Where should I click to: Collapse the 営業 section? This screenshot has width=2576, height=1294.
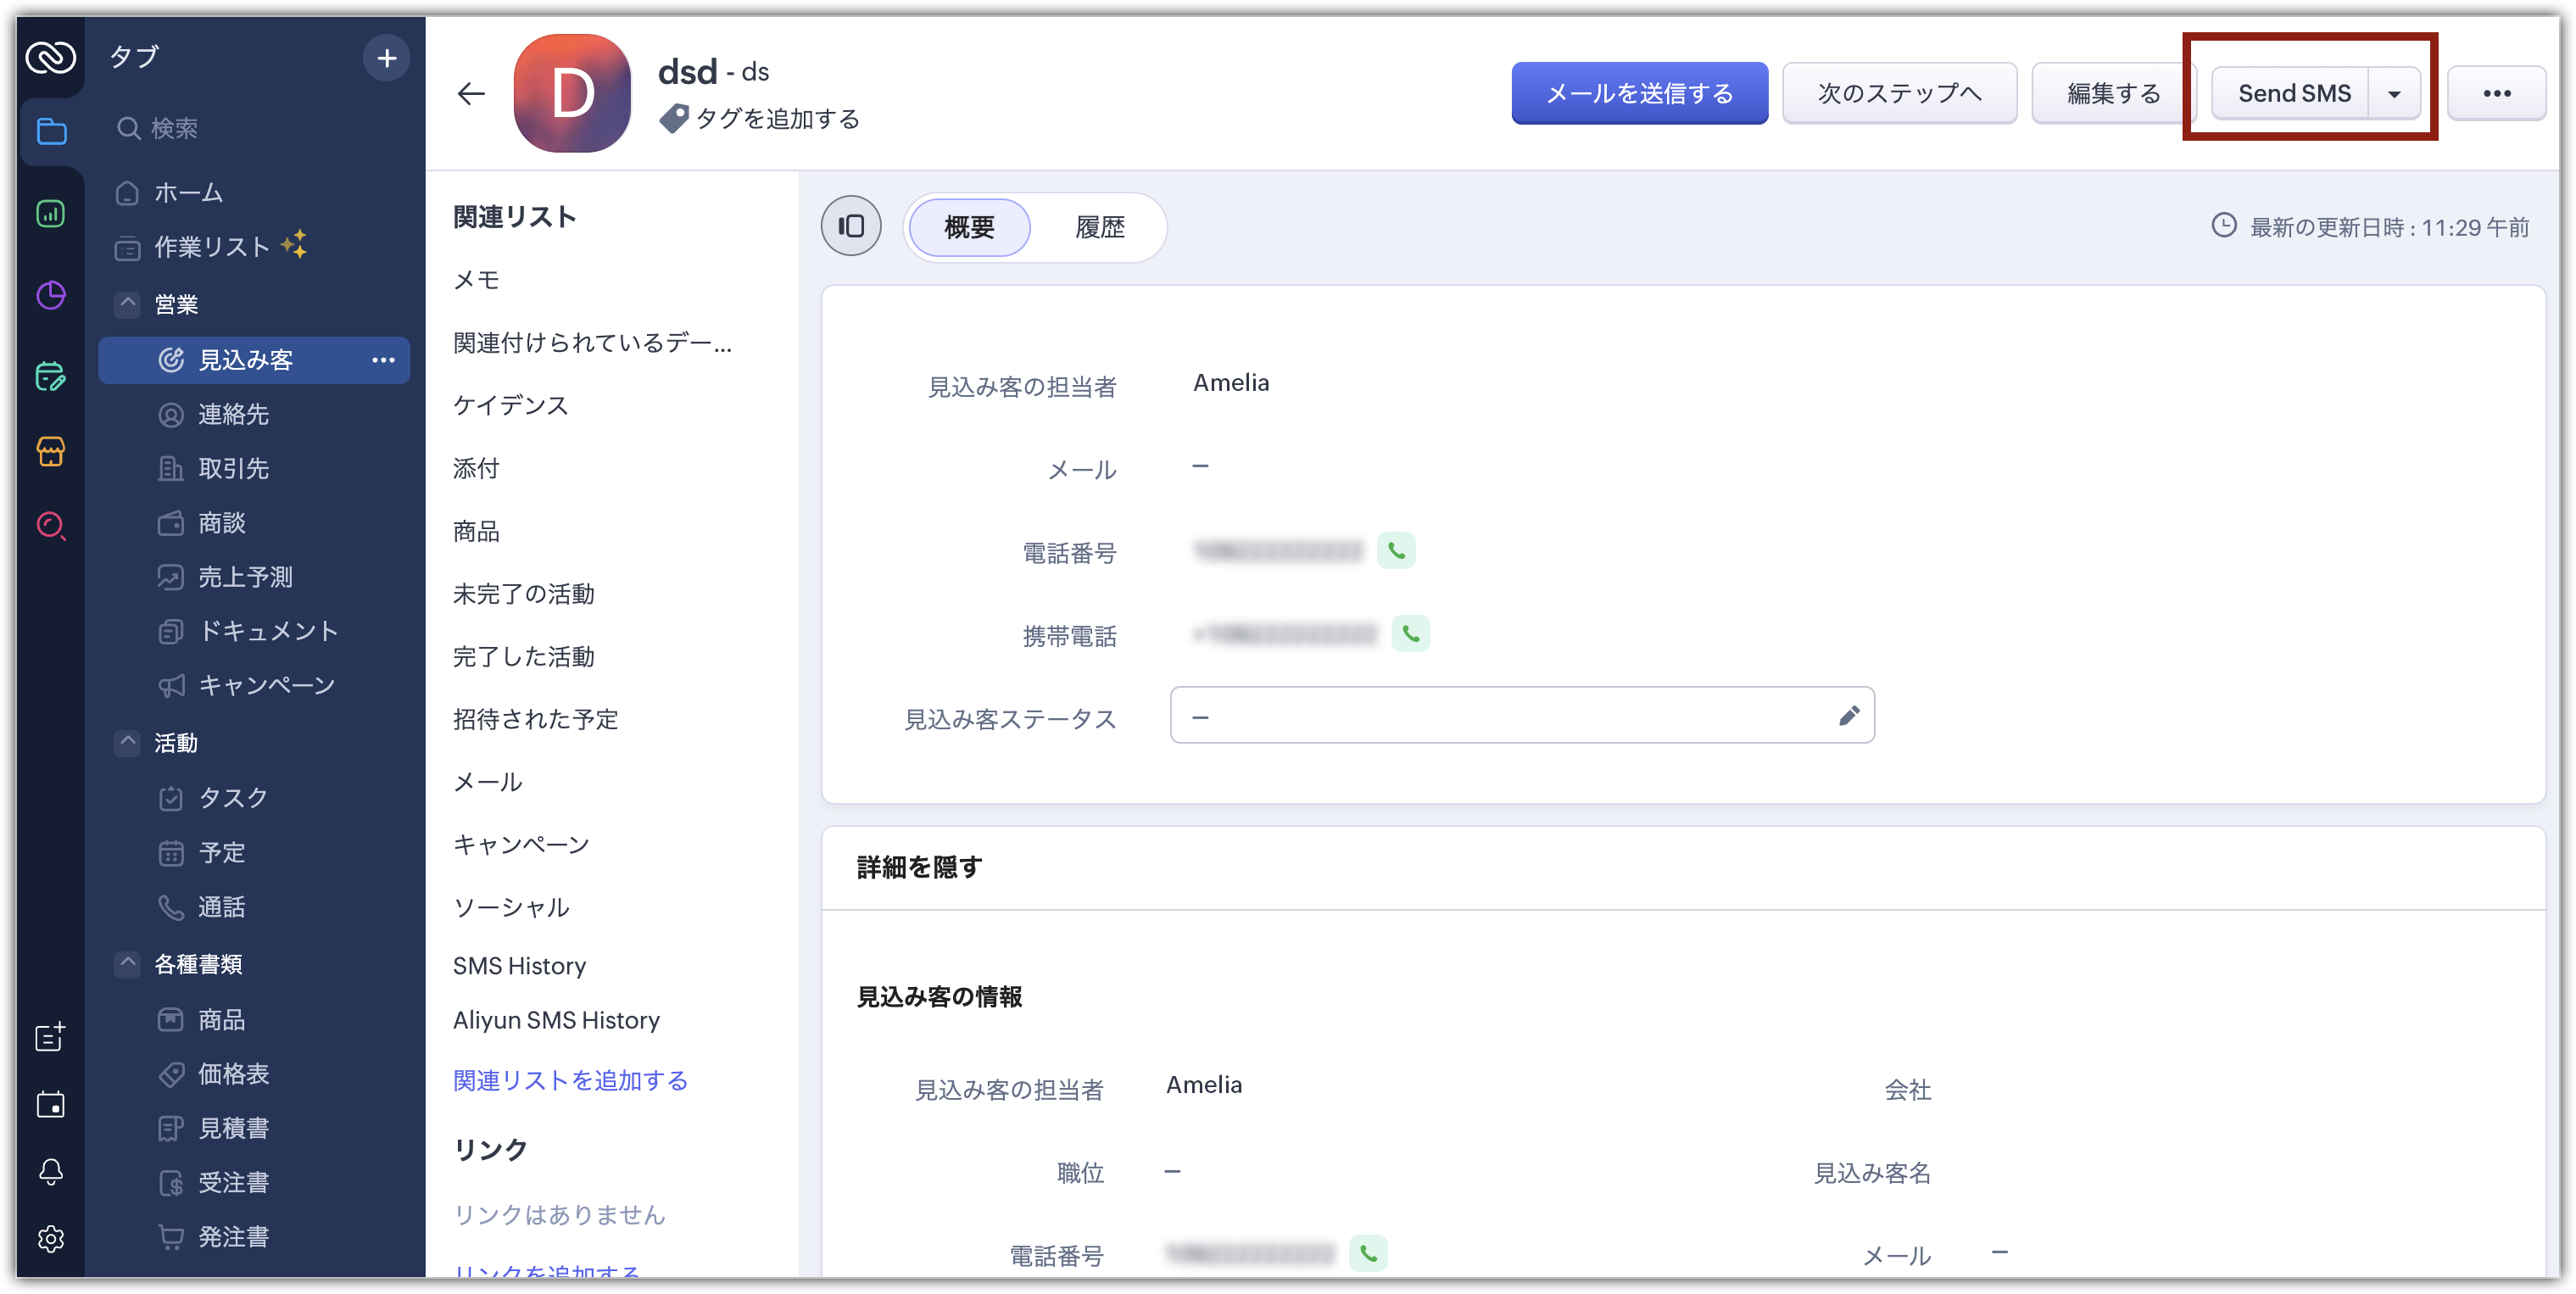pos(127,303)
